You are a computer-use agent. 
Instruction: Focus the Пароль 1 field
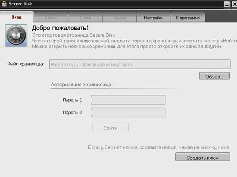point(128,100)
